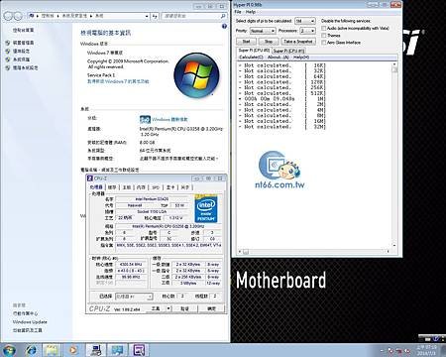Click the Action Center flag tray icon
Viewport: 446px width, 357px height.
tap(390, 350)
